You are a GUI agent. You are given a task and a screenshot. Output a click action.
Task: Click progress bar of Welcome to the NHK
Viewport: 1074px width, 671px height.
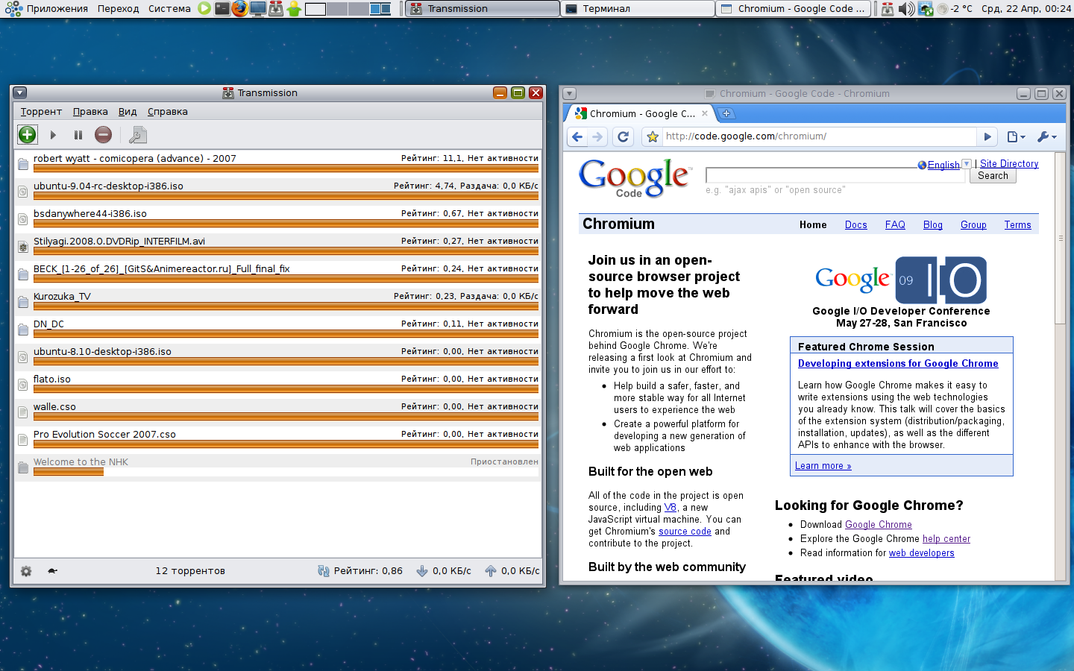point(286,472)
